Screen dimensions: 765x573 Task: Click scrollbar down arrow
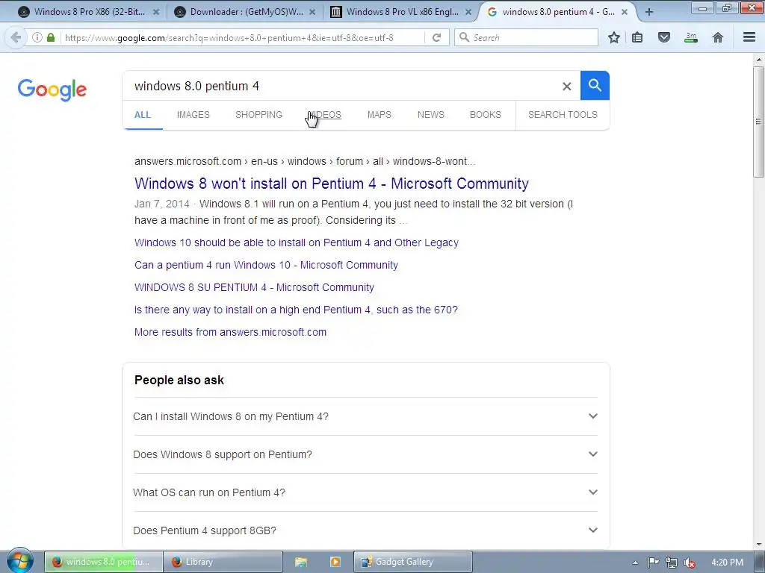758,544
